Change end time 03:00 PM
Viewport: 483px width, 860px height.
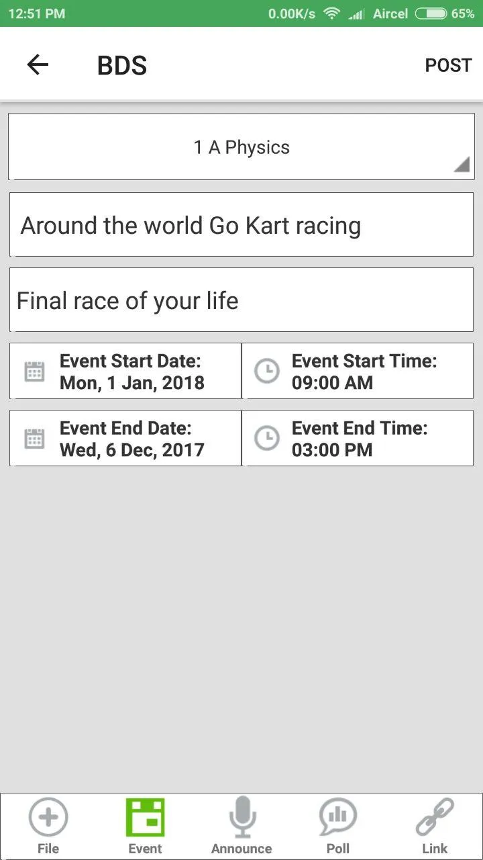(332, 450)
